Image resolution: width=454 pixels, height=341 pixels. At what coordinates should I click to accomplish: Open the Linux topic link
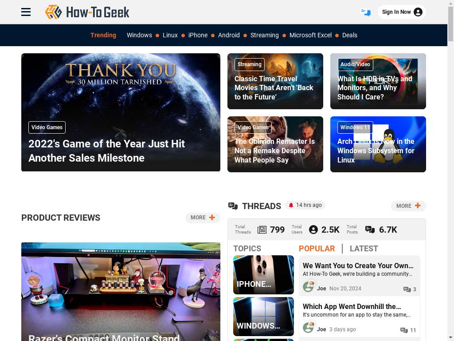click(170, 35)
